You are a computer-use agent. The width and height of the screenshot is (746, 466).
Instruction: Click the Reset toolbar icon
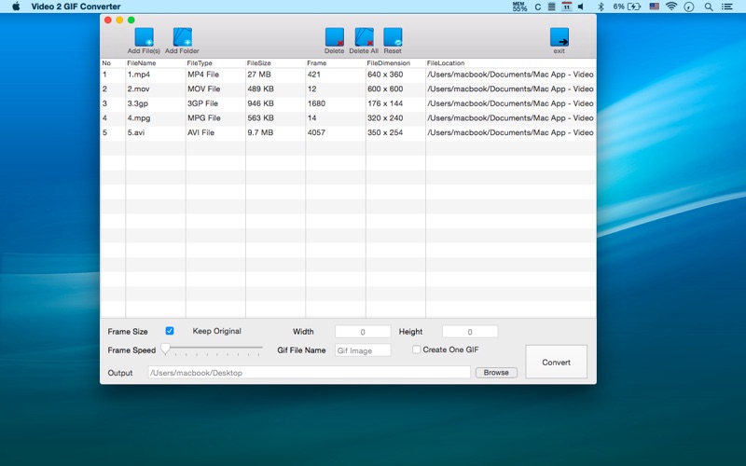pyautogui.click(x=393, y=37)
